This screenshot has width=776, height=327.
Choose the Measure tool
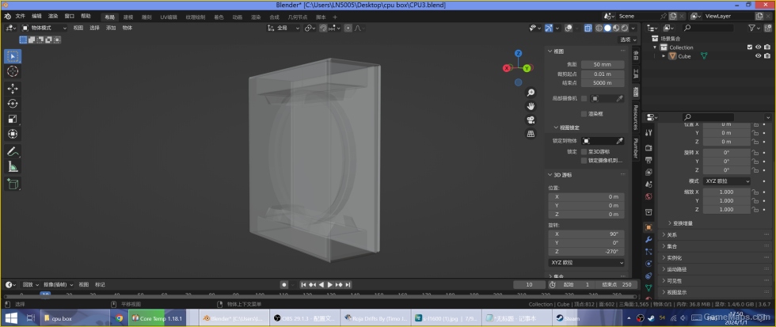[13, 167]
